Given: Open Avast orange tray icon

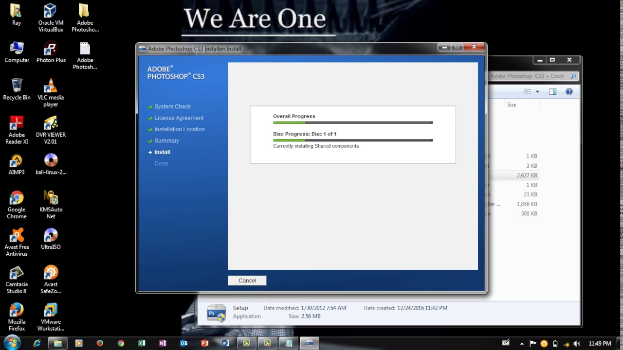Looking at the screenshot, I should 544,344.
